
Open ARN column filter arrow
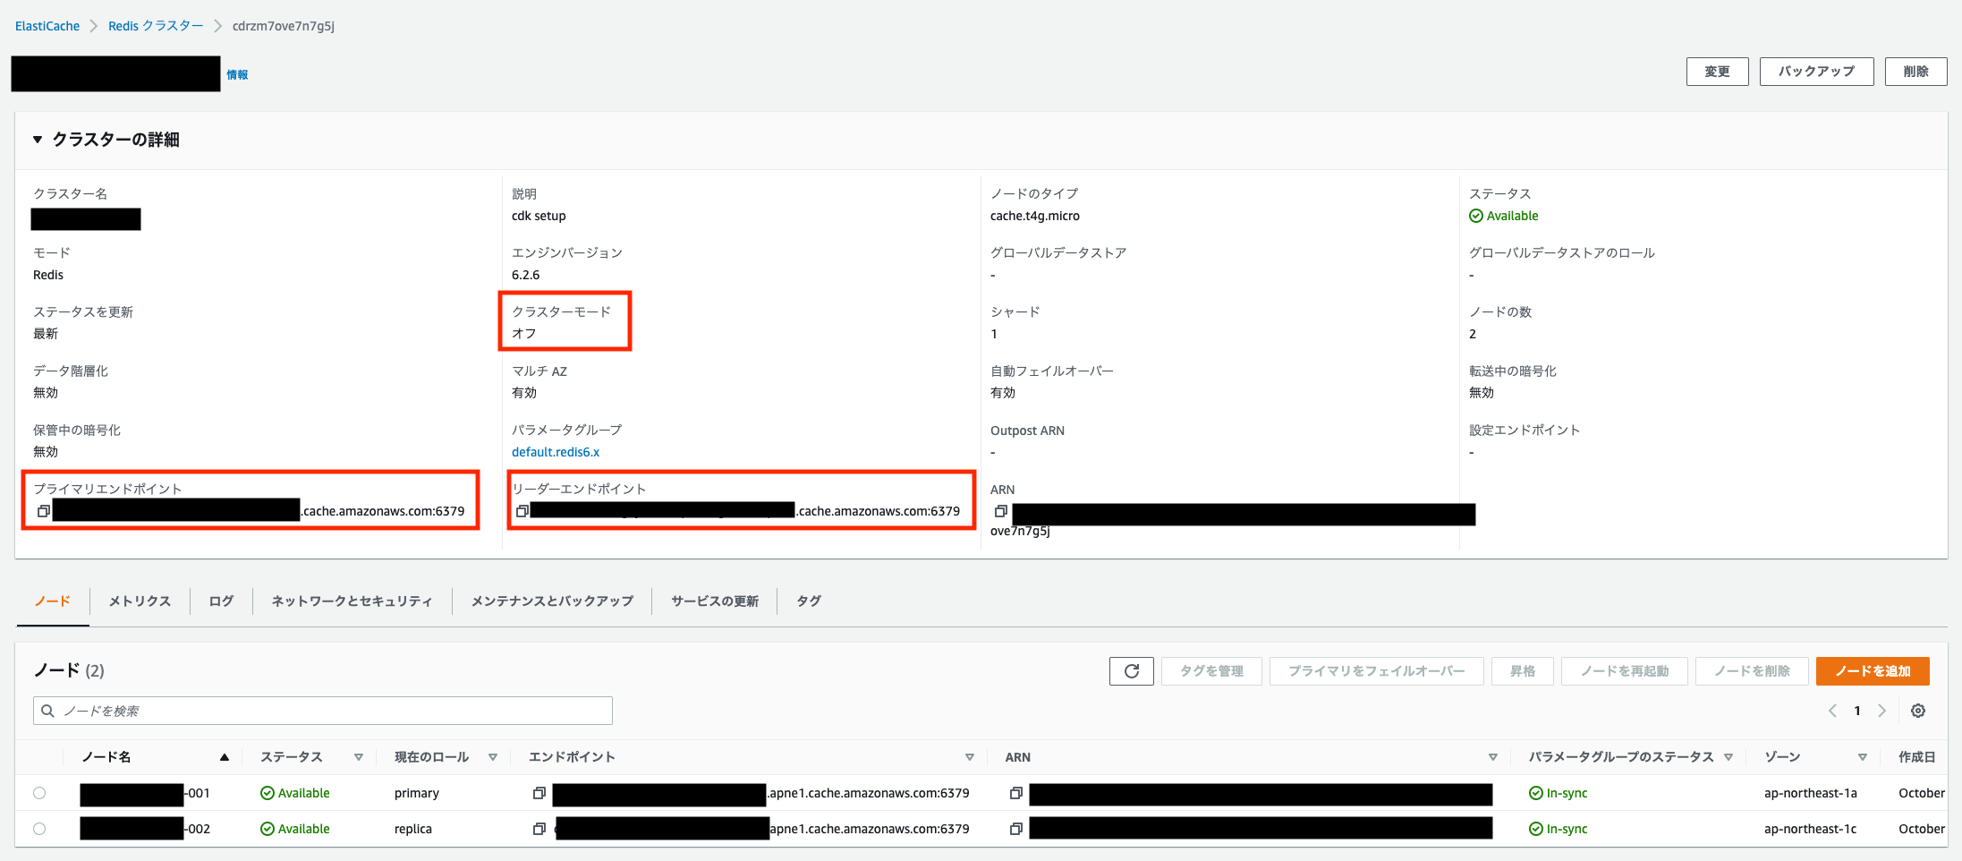coord(1493,757)
